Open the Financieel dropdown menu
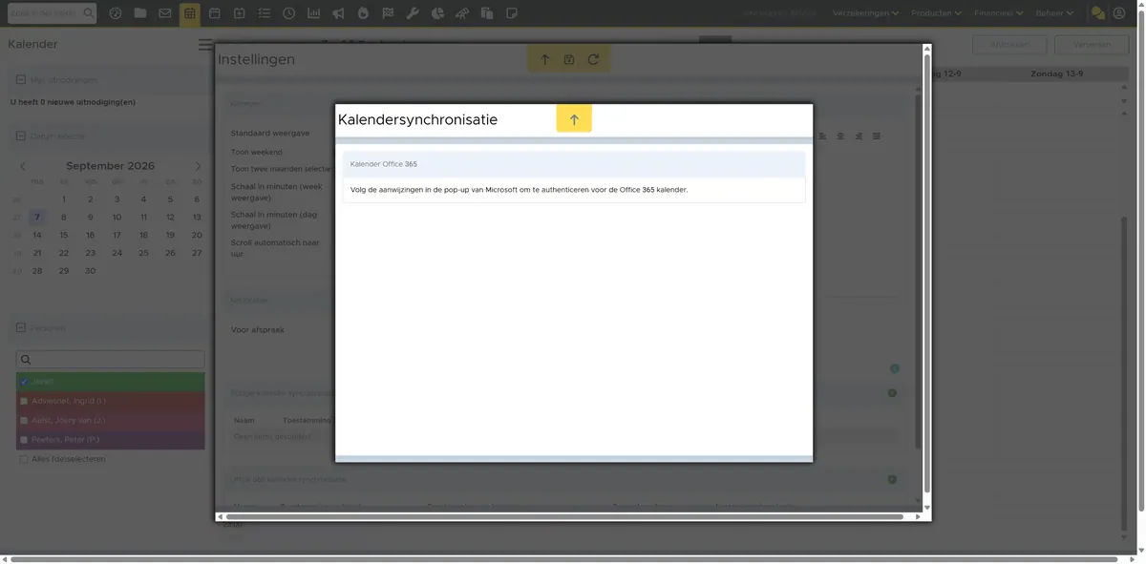Viewport: 1146px width, 564px height. click(999, 13)
